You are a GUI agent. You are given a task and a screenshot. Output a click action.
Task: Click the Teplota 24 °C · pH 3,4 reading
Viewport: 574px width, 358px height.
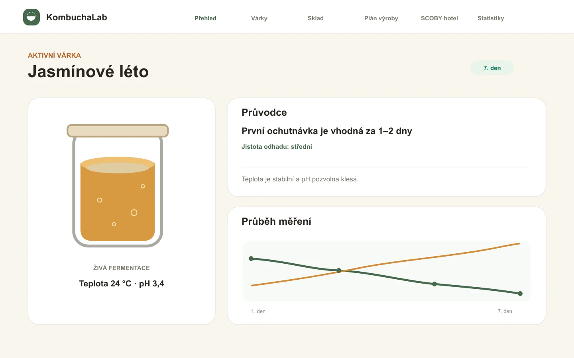[x=122, y=284]
